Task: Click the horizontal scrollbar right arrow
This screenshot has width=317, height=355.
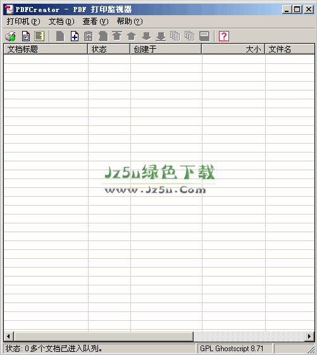Action: (x=309, y=336)
